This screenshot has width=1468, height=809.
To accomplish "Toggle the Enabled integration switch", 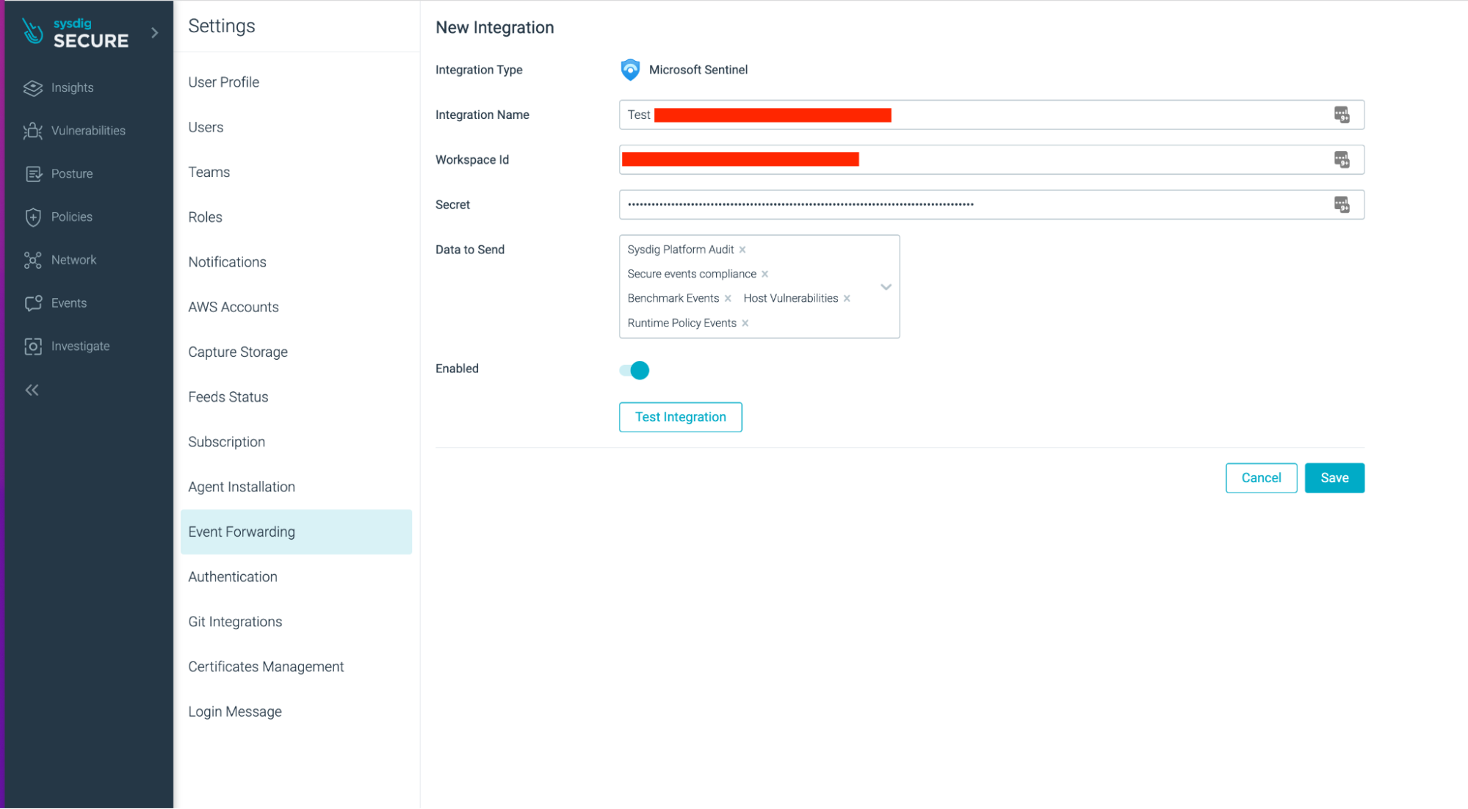I will tap(634, 370).
